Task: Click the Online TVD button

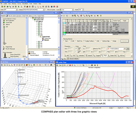Action: click(112, 56)
